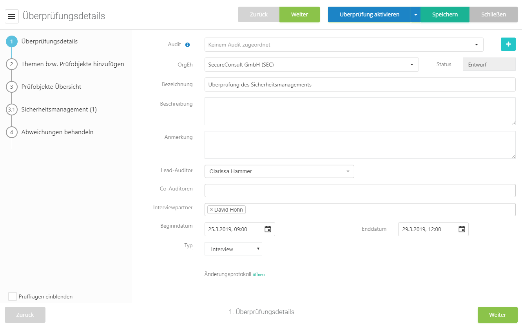Enable Prüffragen einblenden checkbox
This screenshot has width=522, height=327.
coord(13,296)
